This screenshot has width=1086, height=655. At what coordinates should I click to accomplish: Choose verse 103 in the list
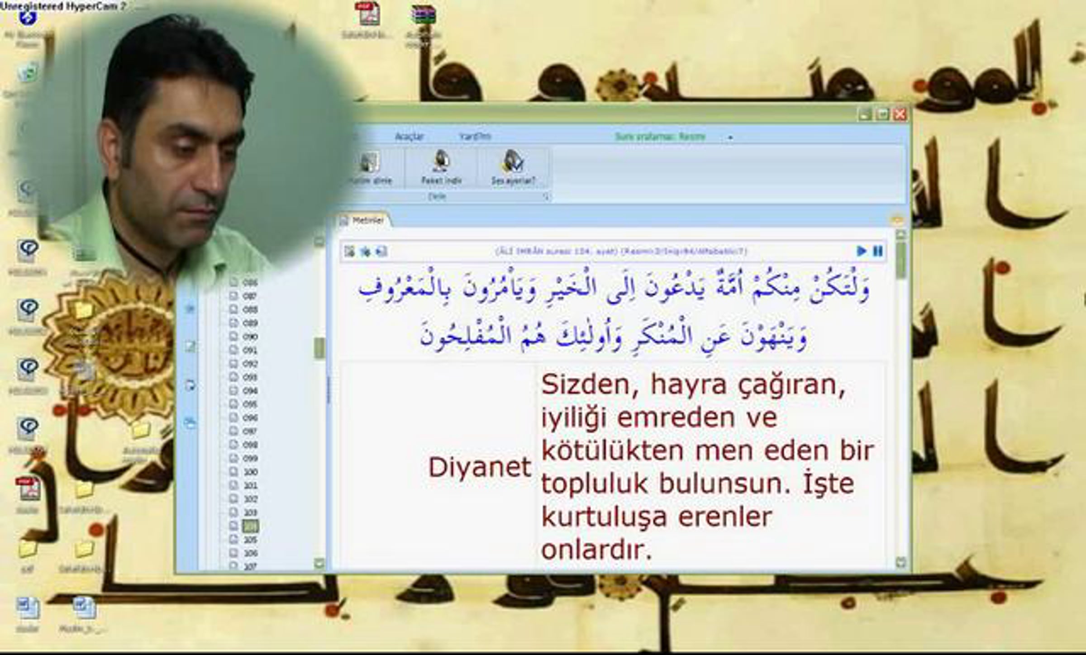coord(249,513)
